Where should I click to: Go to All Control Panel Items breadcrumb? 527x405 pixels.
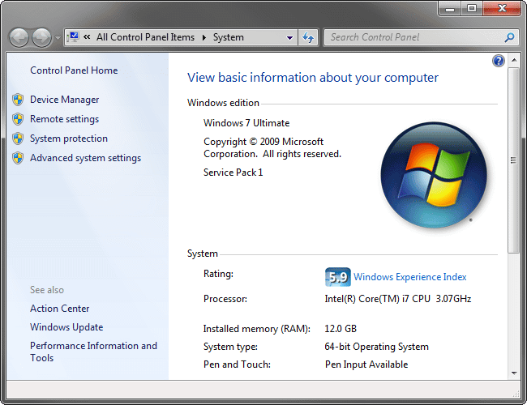pos(145,37)
